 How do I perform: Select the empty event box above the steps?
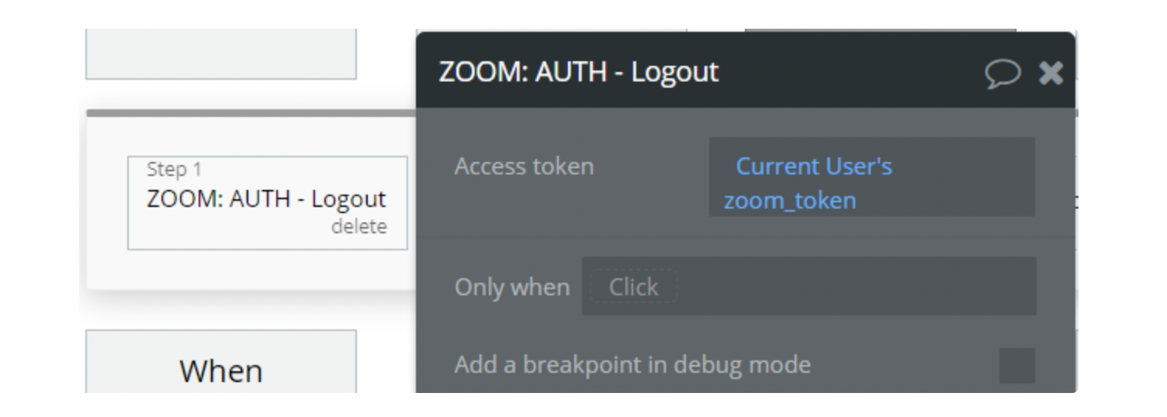[x=221, y=53]
